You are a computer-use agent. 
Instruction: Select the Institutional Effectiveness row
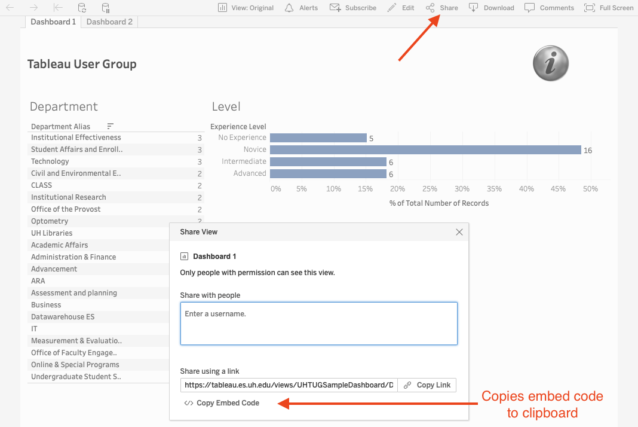116,138
